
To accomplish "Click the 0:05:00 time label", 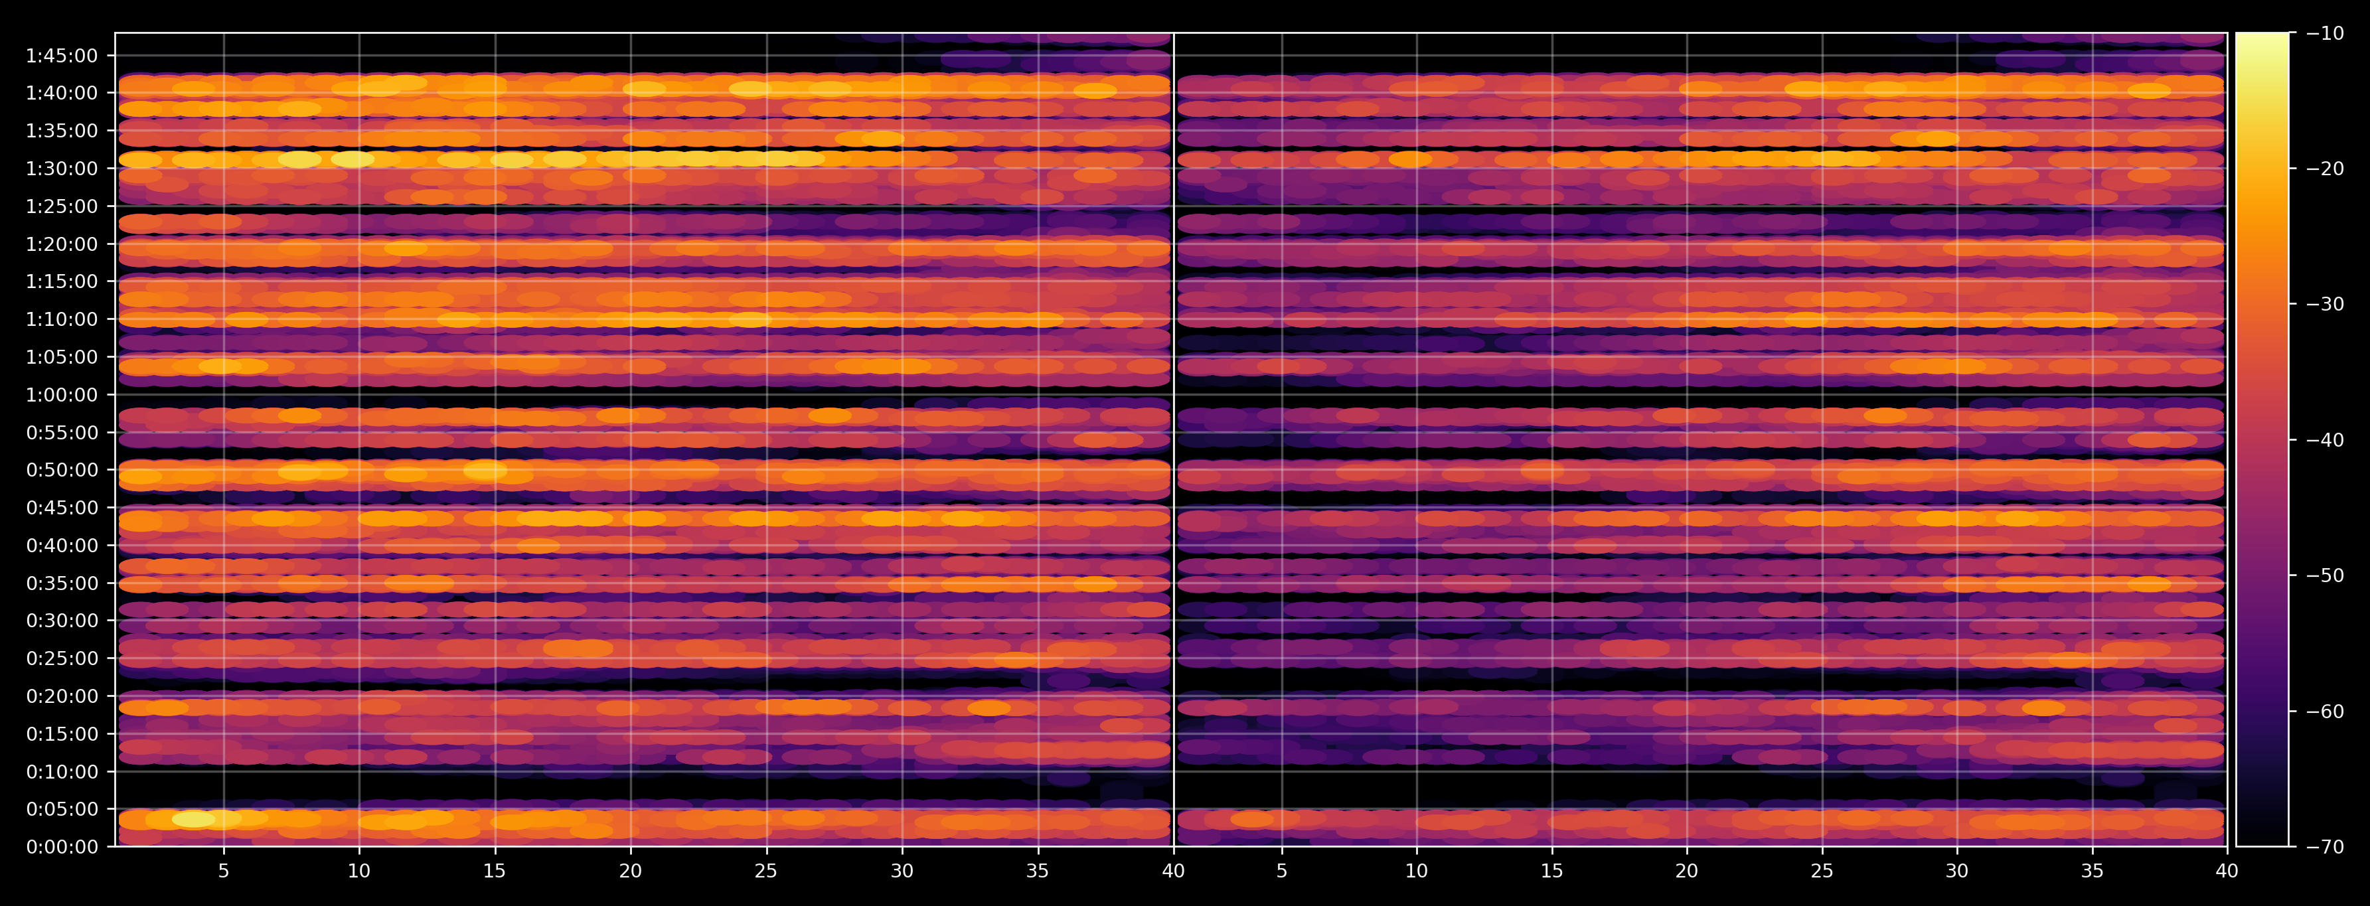I will coord(62,809).
